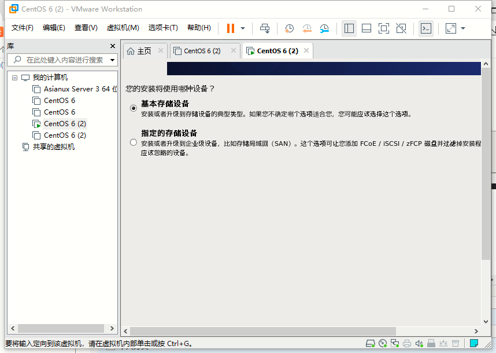The height and width of the screenshot is (353, 496).
Task: Click the CD/DVD drive status icon
Action: pyautogui.click(x=383, y=343)
